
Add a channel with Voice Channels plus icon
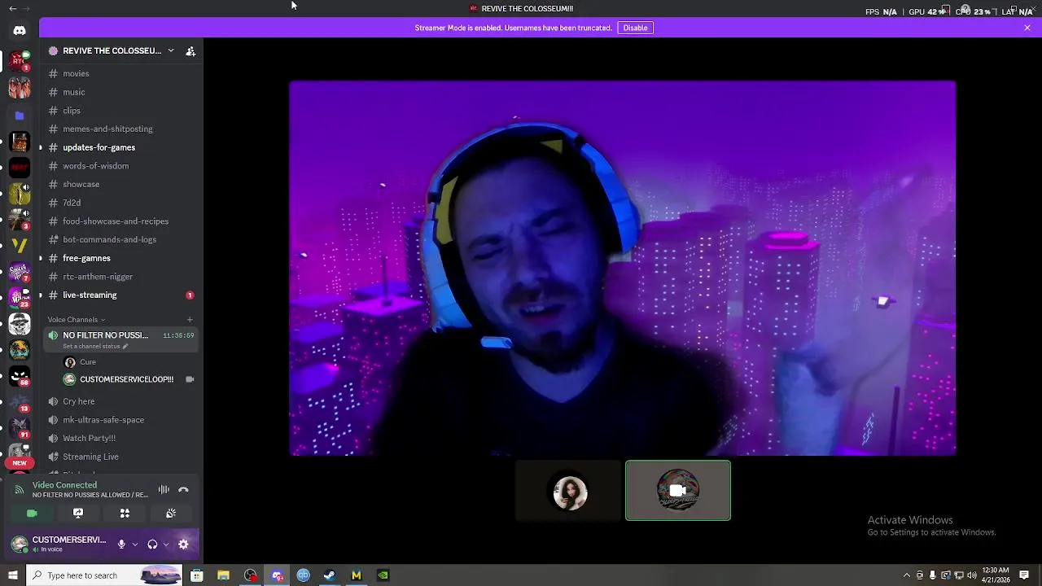click(x=190, y=320)
